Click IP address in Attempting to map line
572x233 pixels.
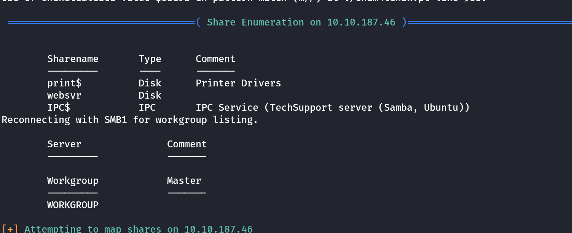pyautogui.click(x=218, y=229)
